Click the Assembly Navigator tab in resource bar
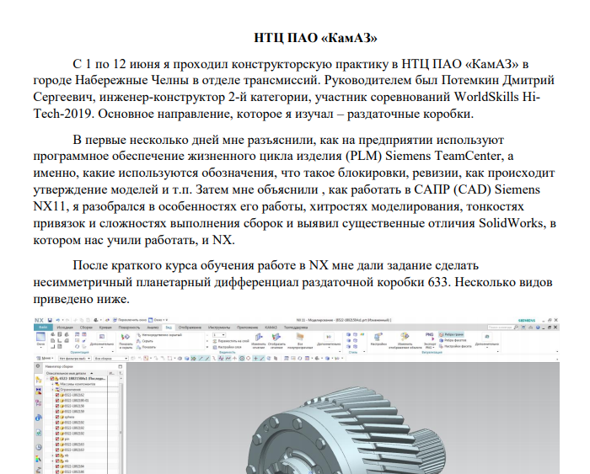The height and width of the screenshot is (474, 590). click(39, 380)
